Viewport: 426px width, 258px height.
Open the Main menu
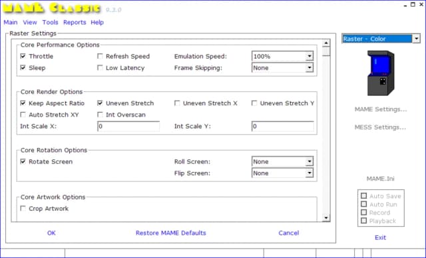[x=11, y=22]
